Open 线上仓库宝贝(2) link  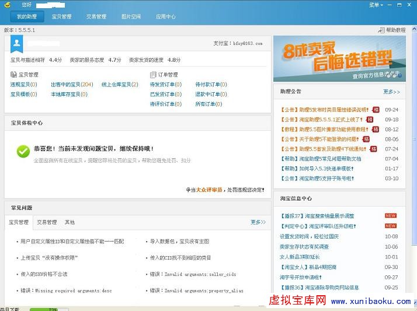pyautogui.click(x=120, y=85)
